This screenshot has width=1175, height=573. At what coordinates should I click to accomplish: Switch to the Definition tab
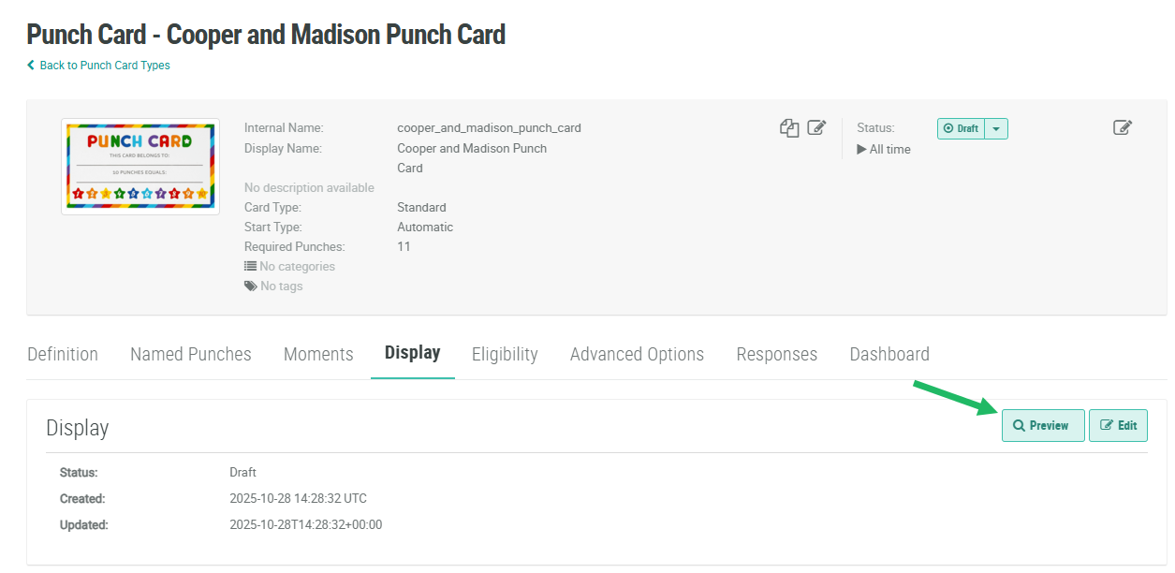tap(63, 354)
